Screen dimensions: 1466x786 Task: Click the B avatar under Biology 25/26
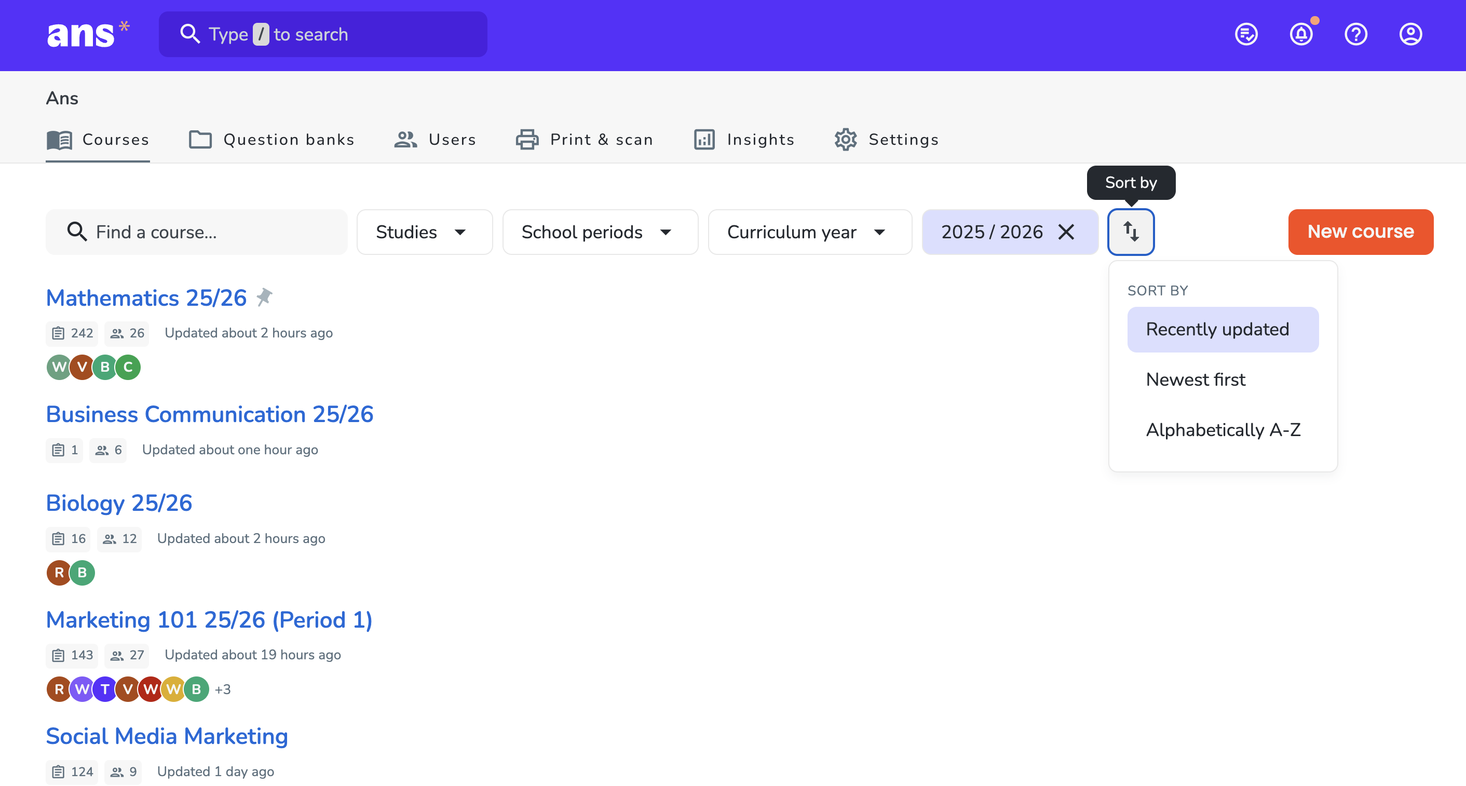pos(82,572)
